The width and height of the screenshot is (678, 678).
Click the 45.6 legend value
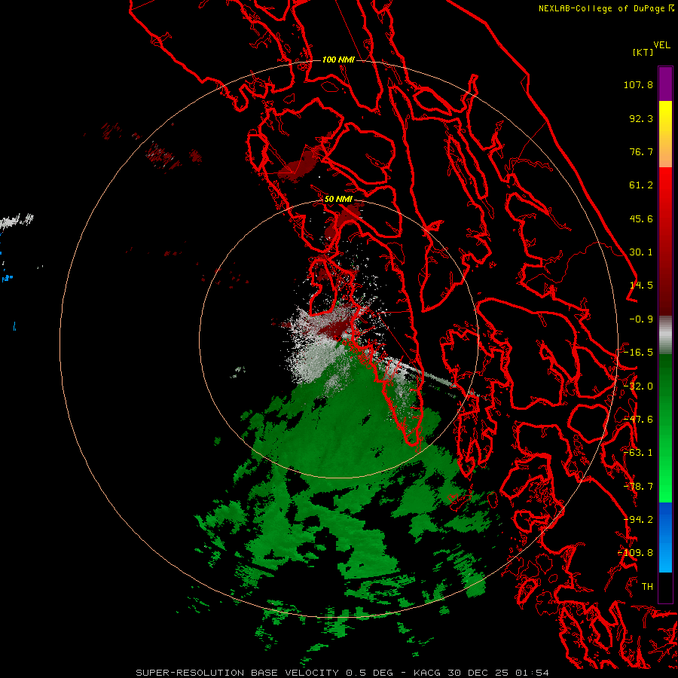641,218
